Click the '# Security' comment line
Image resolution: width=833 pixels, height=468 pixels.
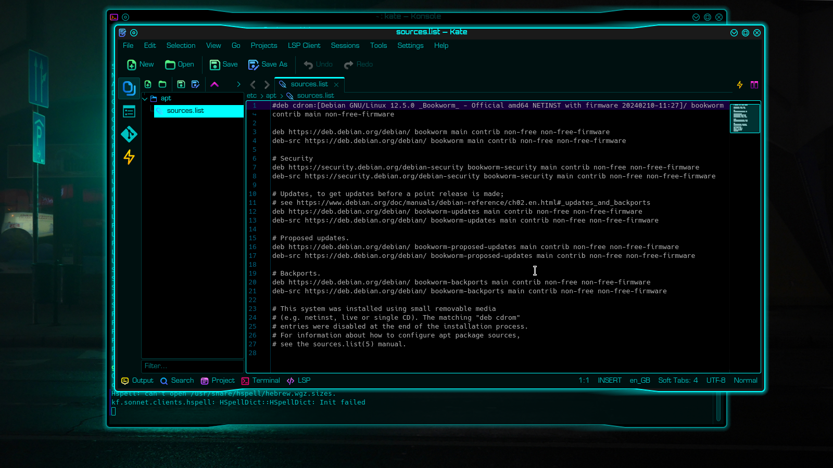[x=293, y=159]
